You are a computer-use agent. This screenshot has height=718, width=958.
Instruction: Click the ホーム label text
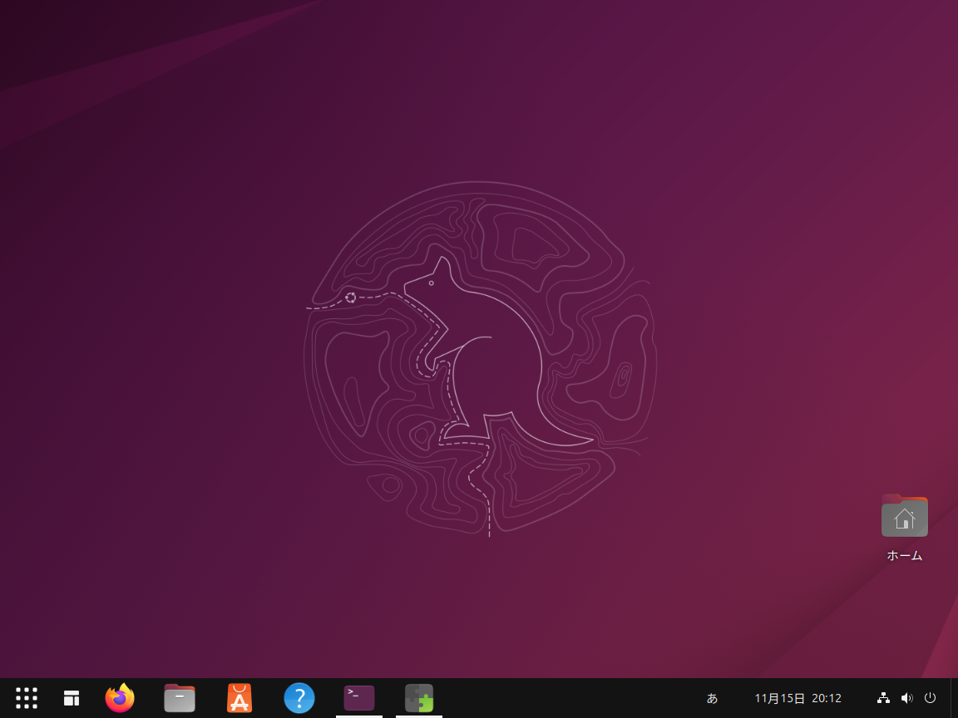[905, 556]
